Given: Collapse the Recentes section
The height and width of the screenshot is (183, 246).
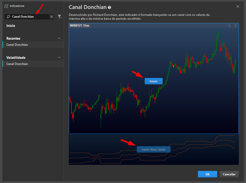Looking at the screenshot, I should click(59, 38).
